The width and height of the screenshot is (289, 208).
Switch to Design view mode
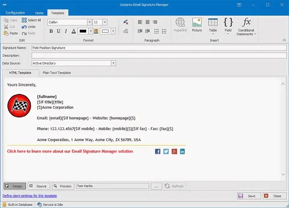pyautogui.click(x=15, y=186)
